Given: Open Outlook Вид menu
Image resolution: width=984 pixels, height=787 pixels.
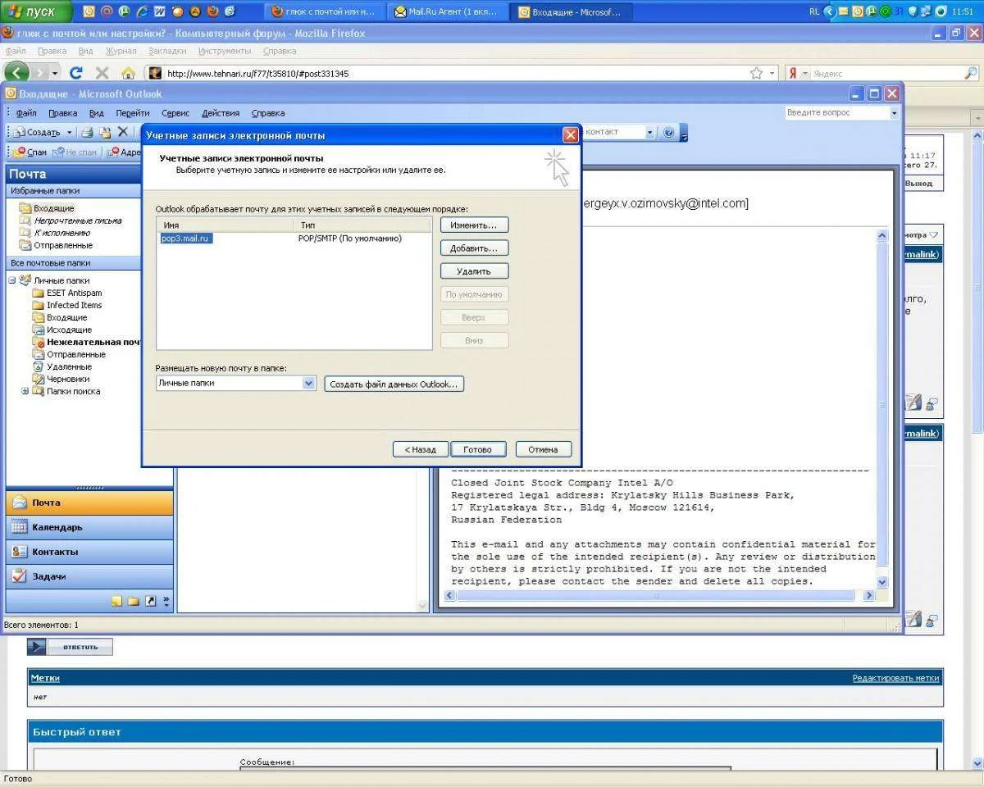Looking at the screenshot, I should (97, 113).
